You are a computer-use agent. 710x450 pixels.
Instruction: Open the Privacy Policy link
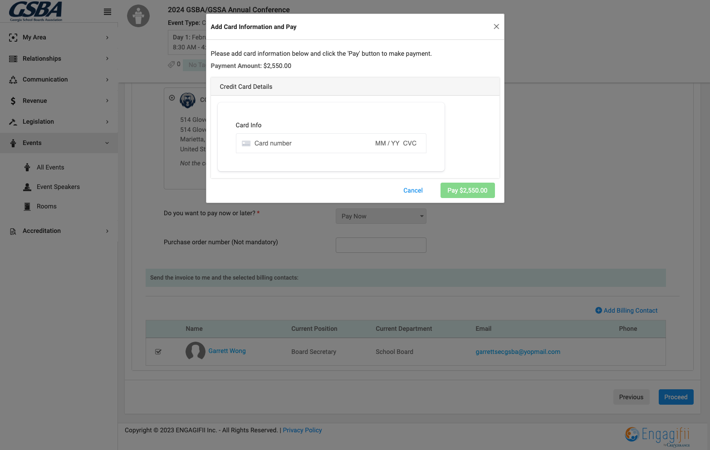pyautogui.click(x=302, y=430)
